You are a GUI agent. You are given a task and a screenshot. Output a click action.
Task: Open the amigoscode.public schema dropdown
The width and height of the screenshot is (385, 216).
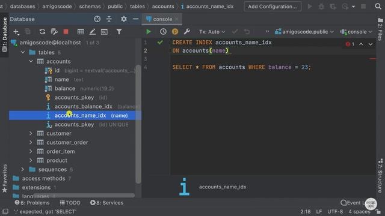click(304, 32)
